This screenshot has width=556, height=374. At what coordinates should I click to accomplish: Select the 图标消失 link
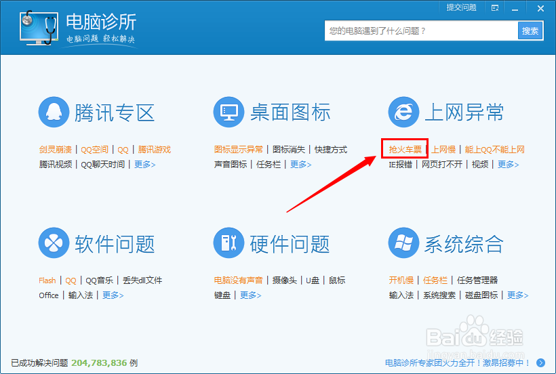(x=289, y=150)
